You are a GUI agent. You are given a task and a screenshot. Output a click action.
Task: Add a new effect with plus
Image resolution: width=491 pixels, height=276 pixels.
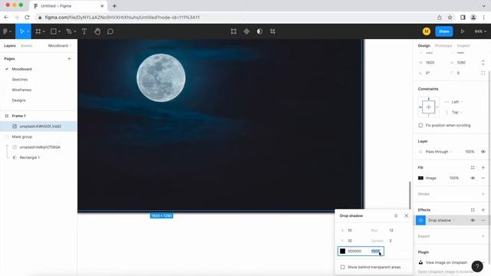tap(483, 210)
